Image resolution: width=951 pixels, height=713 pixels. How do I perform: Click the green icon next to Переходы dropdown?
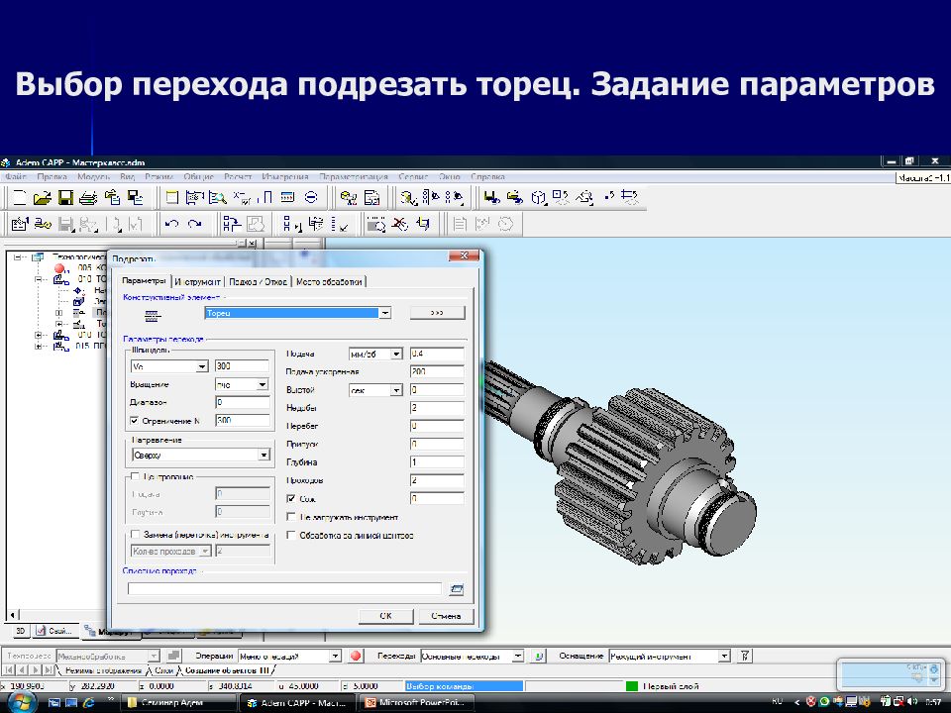pos(538,656)
